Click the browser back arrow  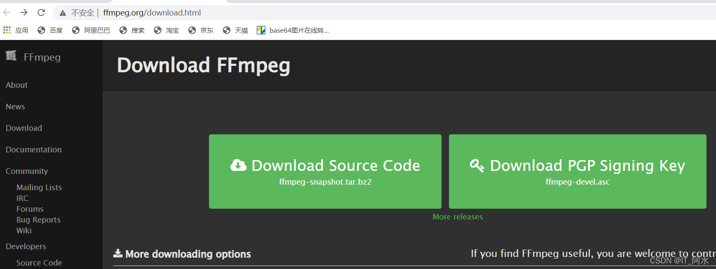(x=7, y=12)
